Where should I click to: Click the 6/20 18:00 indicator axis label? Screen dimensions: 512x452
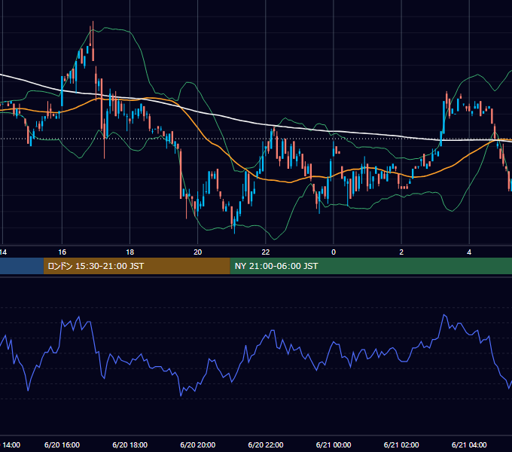click(130, 444)
